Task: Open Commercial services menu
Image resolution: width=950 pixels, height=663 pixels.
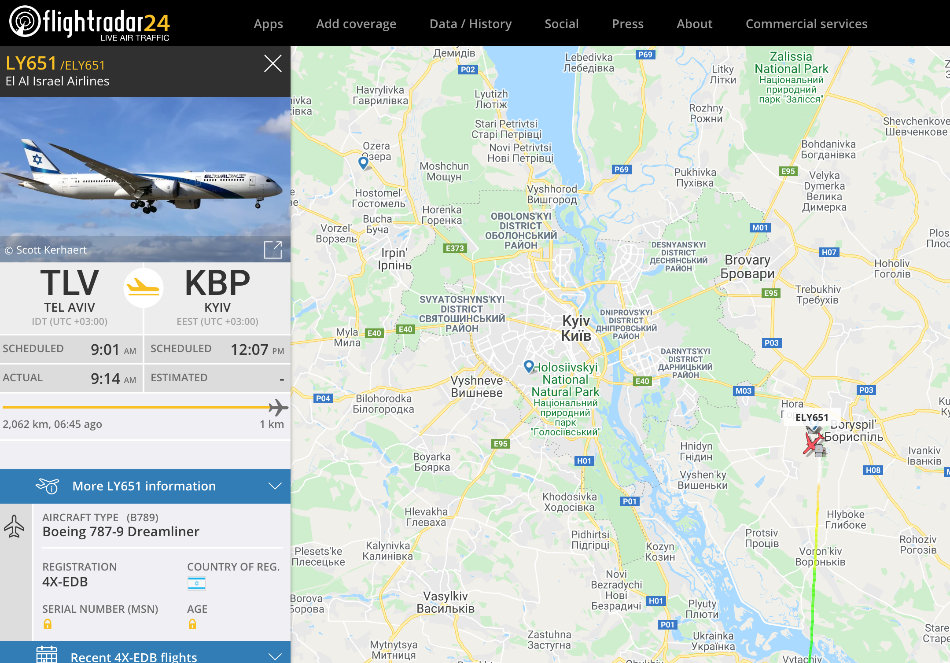Action: click(x=806, y=24)
